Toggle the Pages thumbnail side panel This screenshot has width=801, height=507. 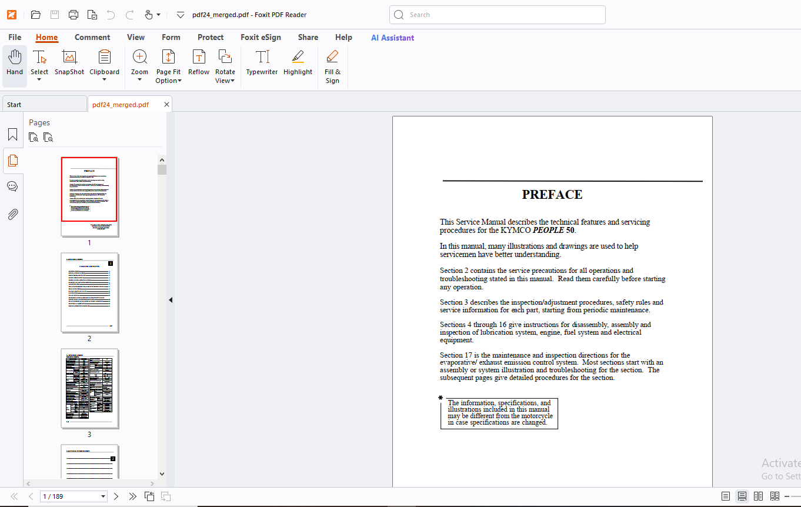12,161
